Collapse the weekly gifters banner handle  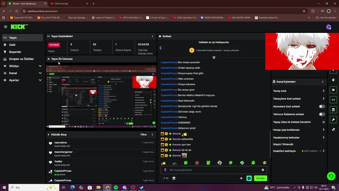tap(214, 58)
